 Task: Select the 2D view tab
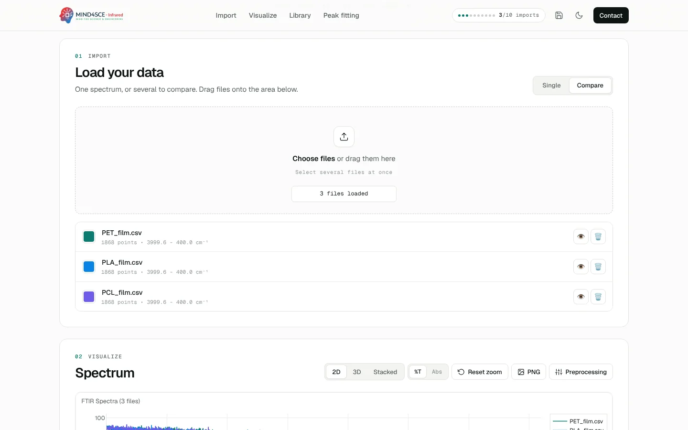coord(336,372)
